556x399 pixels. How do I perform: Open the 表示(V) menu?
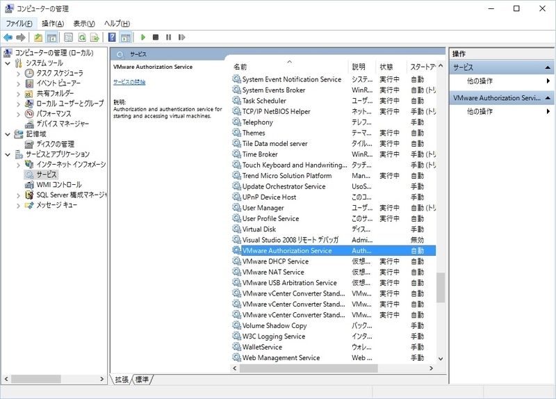pos(84,24)
